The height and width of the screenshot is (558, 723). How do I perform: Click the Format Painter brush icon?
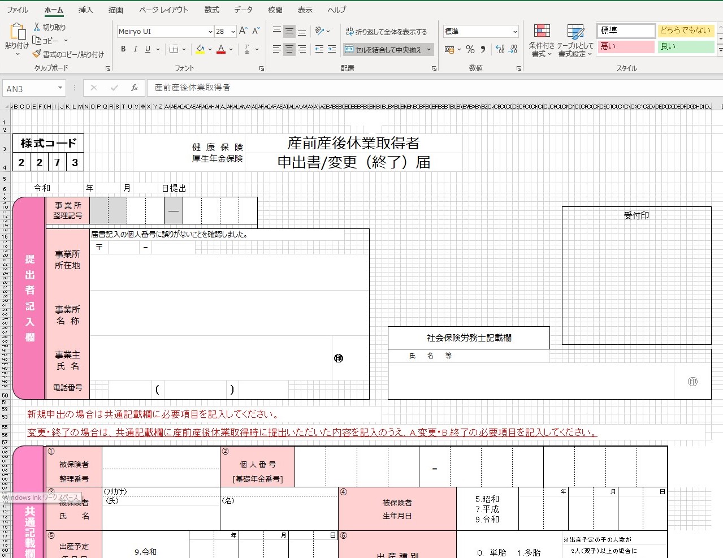(x=37, y=54)
